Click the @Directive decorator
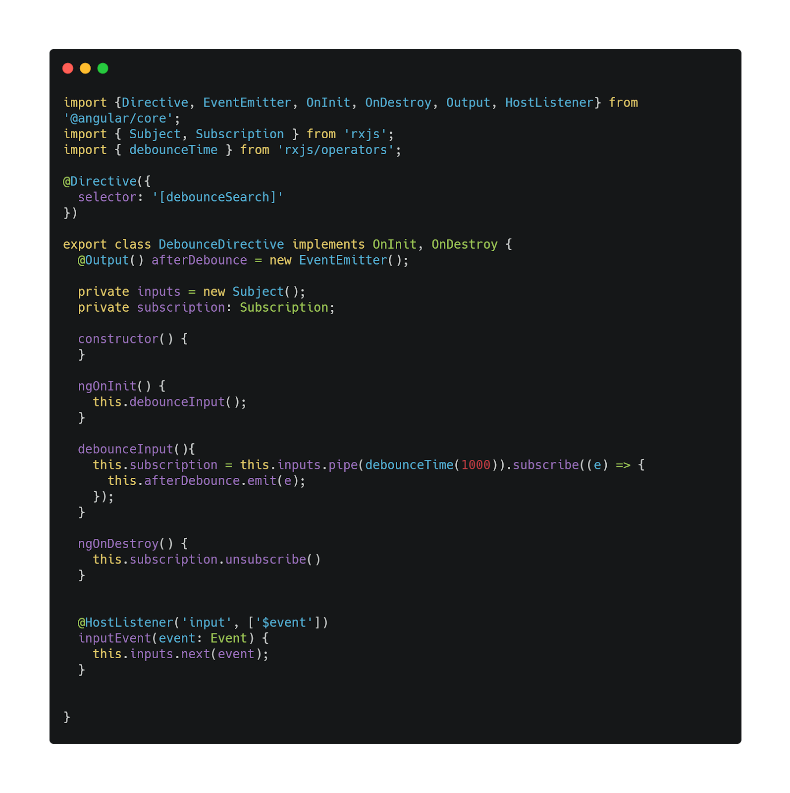 point(100,181)
